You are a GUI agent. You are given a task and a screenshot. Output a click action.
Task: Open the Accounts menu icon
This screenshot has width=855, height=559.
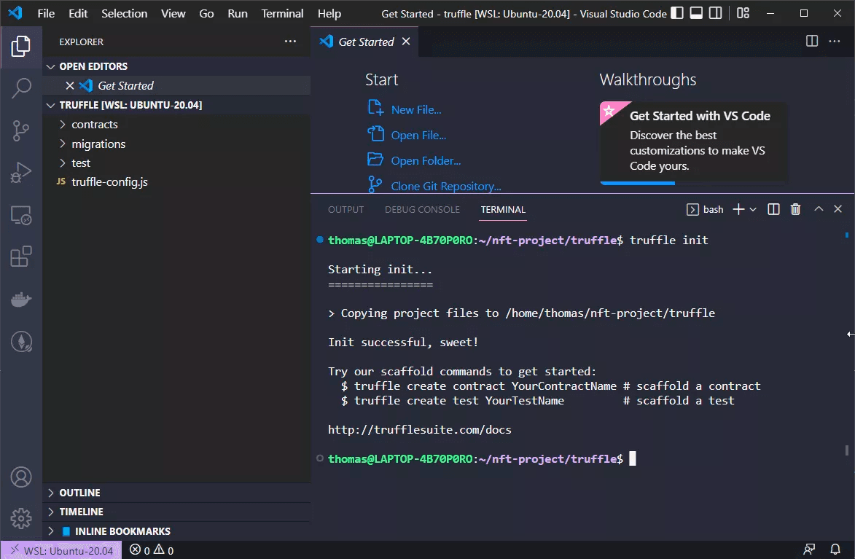click(x=20, y=477)
